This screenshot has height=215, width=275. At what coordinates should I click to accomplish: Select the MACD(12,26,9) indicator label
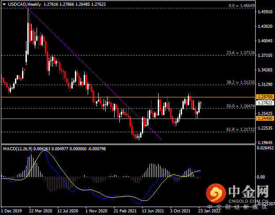click(x=18, y=149)
